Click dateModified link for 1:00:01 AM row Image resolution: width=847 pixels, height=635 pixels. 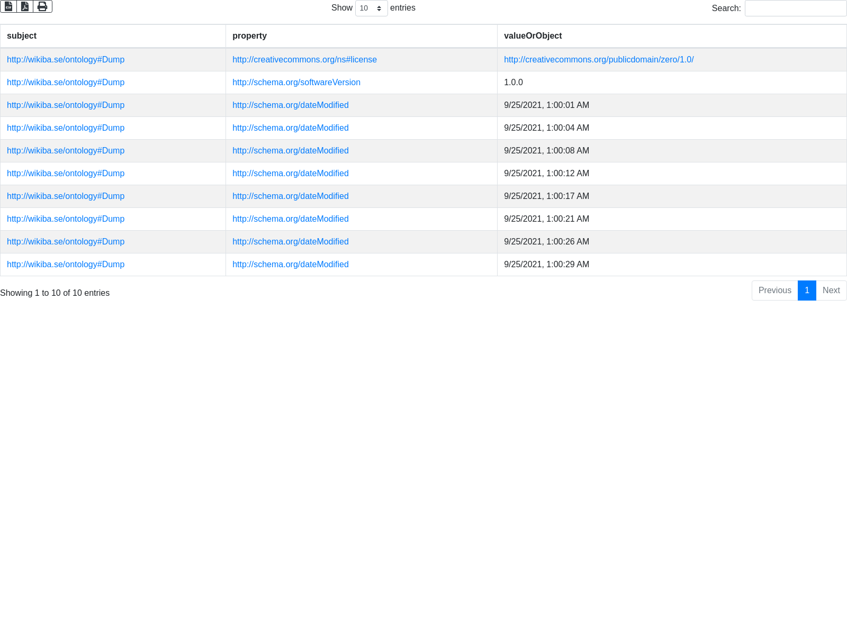[x=290, y=105]
